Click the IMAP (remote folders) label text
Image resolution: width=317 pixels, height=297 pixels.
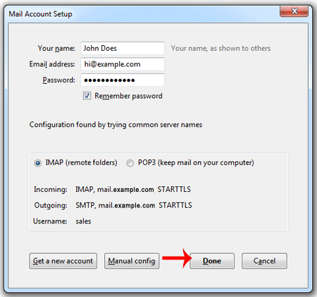click(x=81, y=163)
